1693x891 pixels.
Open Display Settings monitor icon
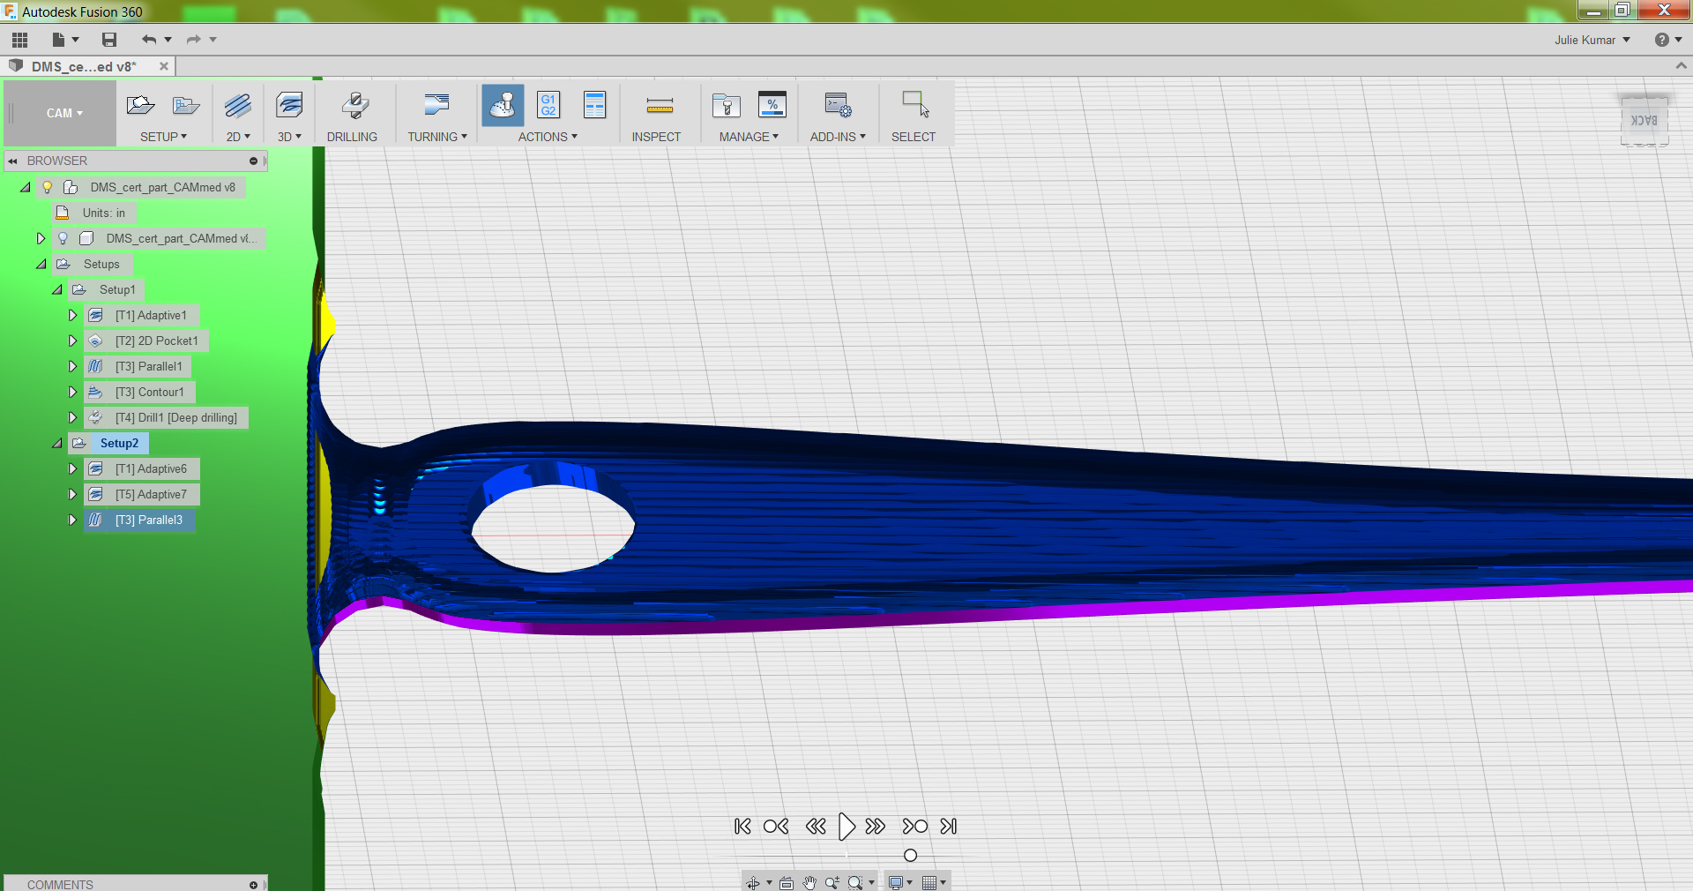896,882
